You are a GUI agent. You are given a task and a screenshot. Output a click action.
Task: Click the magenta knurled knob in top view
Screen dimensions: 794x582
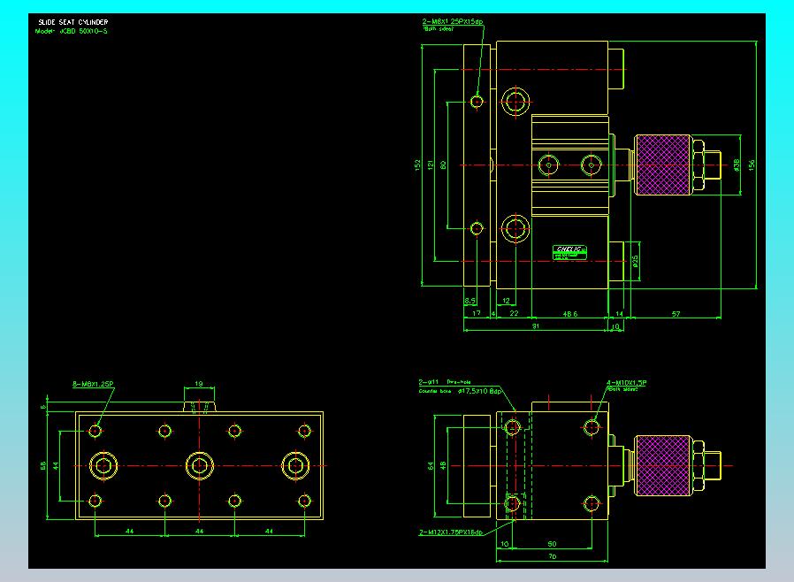click(x=663, y=165)
